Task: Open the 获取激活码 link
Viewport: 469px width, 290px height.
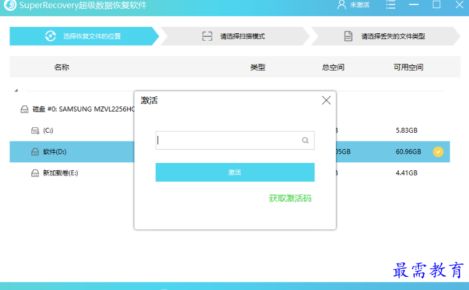Action: click(290, 199)
